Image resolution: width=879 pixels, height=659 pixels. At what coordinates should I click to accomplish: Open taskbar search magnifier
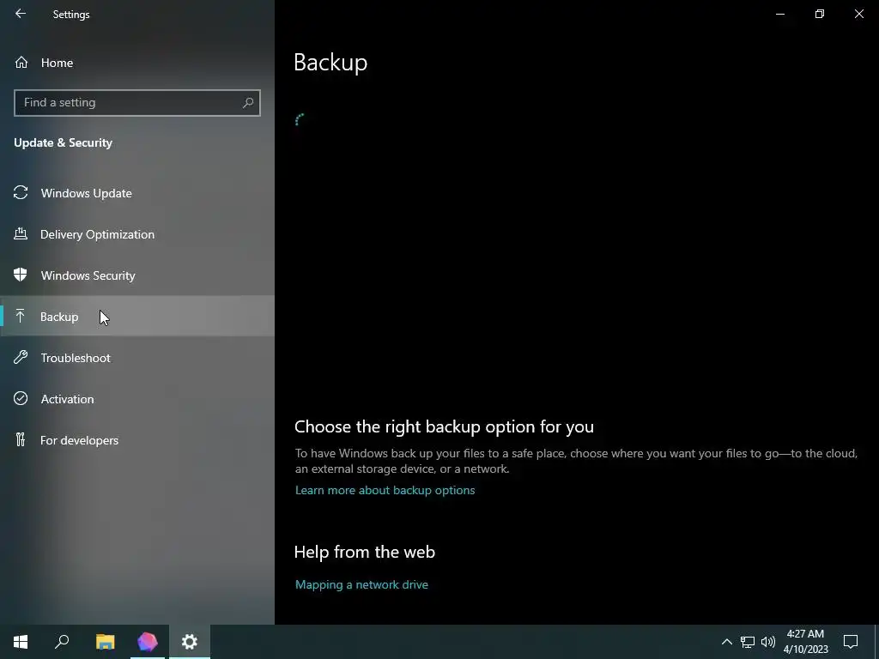(x=62, y=642)
